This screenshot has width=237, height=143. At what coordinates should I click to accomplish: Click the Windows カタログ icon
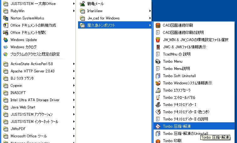(x=6, y=47)
